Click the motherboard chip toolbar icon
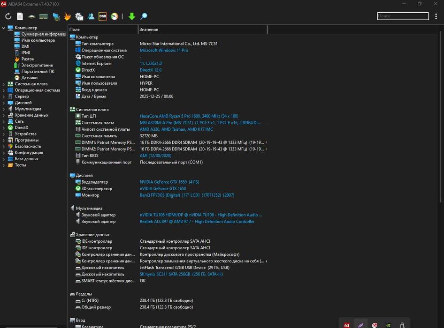 pos(32,16)
